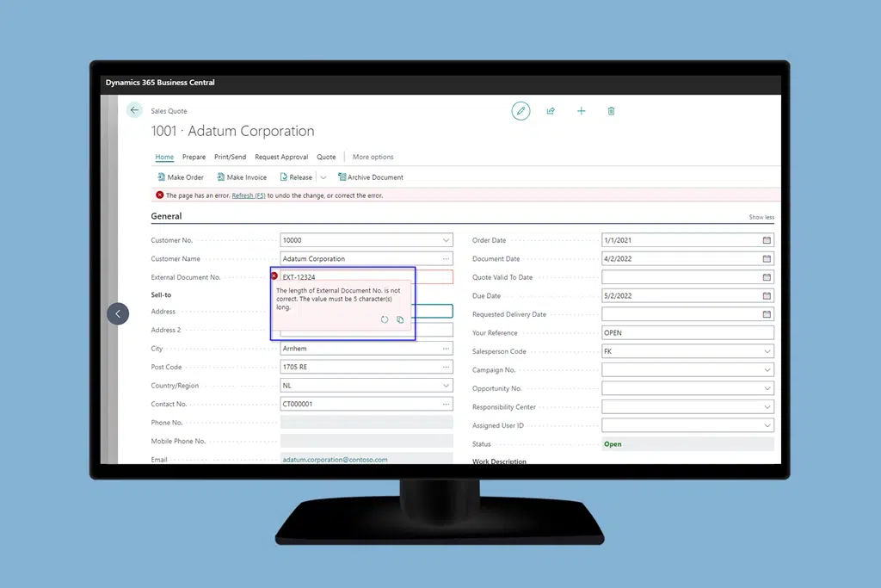Screen dimensions: 881x588
Task: Click the share icon in header
Action: tap(551, 111)
